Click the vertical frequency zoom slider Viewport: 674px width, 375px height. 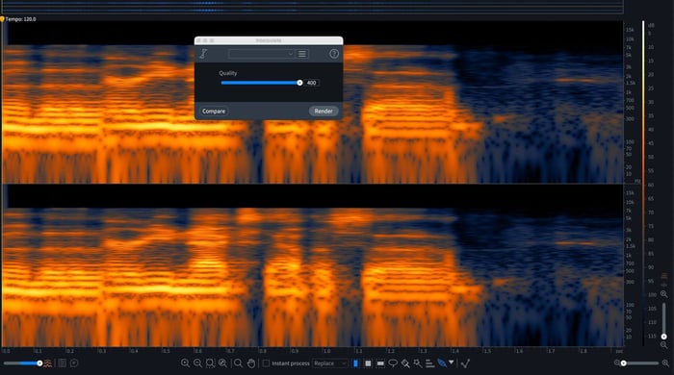[x=664, y=320]
